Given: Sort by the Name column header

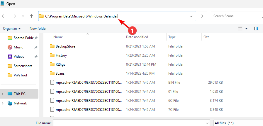Looking at the screenshot, I should [58, 37].
